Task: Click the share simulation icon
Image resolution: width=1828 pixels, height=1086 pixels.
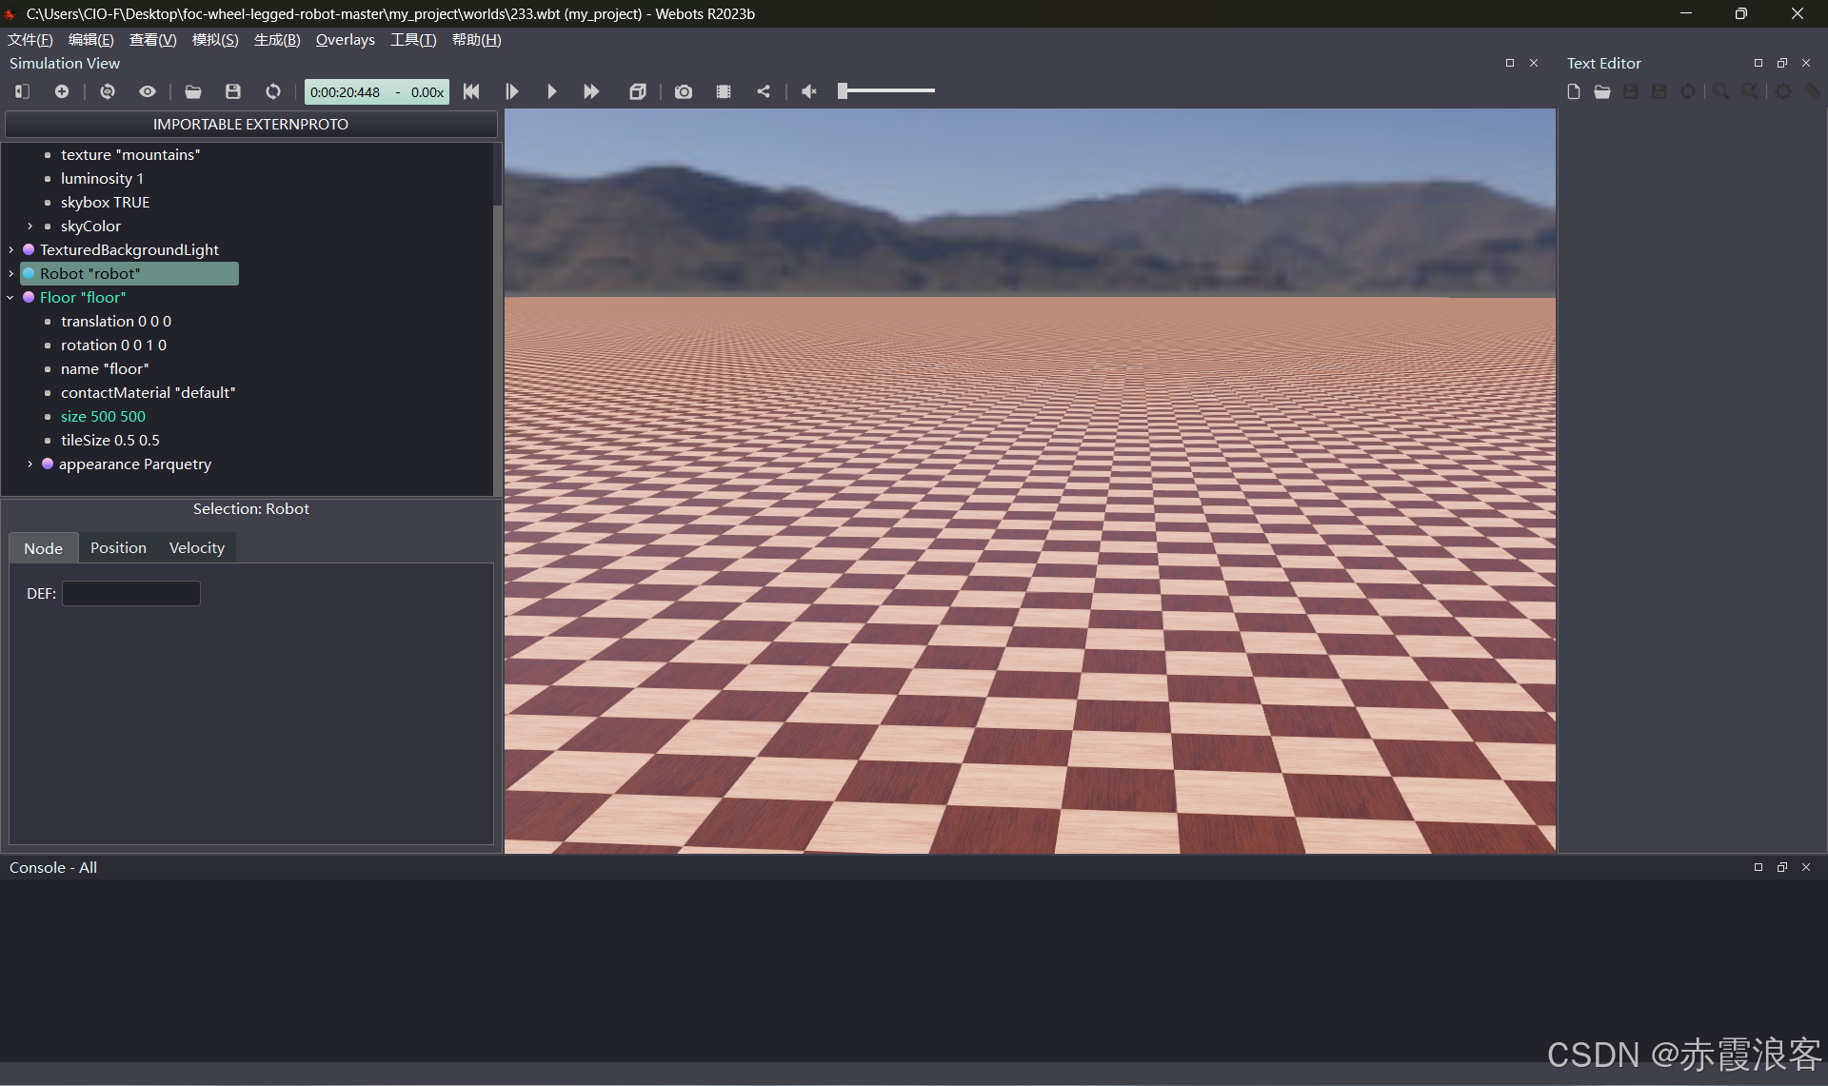Action: (x=764, y=91)
